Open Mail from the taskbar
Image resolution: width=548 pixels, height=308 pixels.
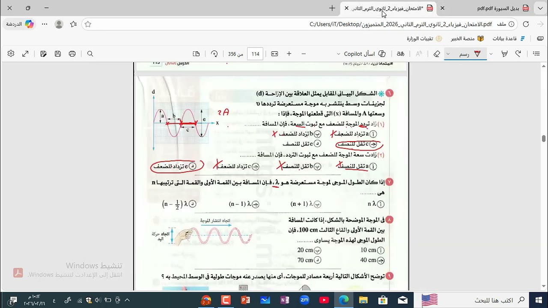[403, 300]
